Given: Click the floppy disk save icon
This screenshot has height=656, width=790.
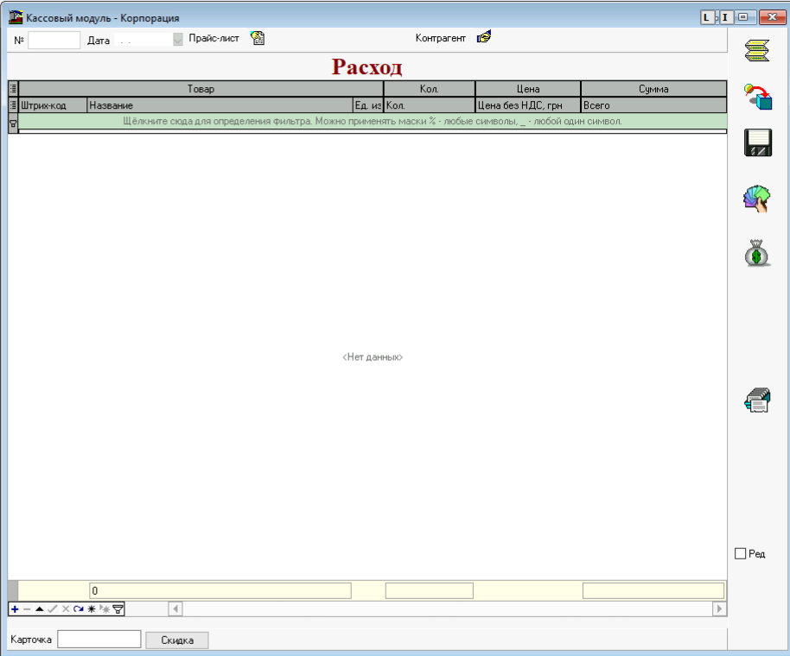Looking at the screenshot, I should (x=757, y=143).
